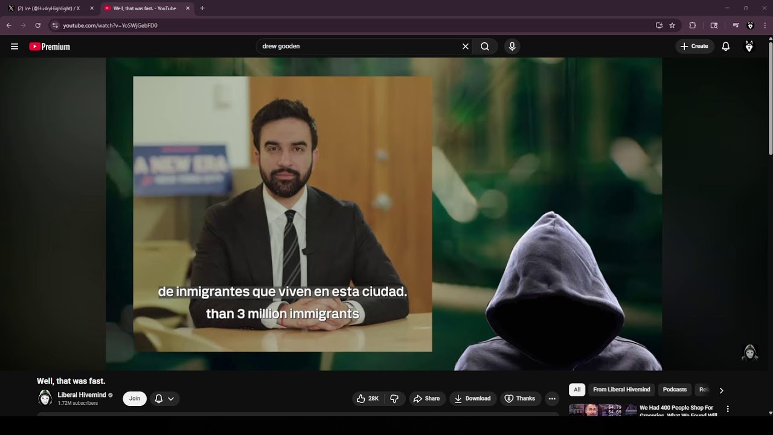The height and width of the screenshot is (435, 773).
Task: Open Chrome three-dot menu
Action: [x=765, y=25]
